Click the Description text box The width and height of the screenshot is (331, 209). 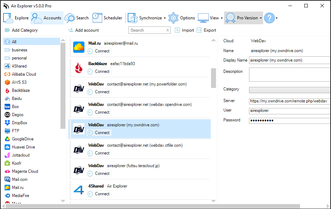[290, 75]
